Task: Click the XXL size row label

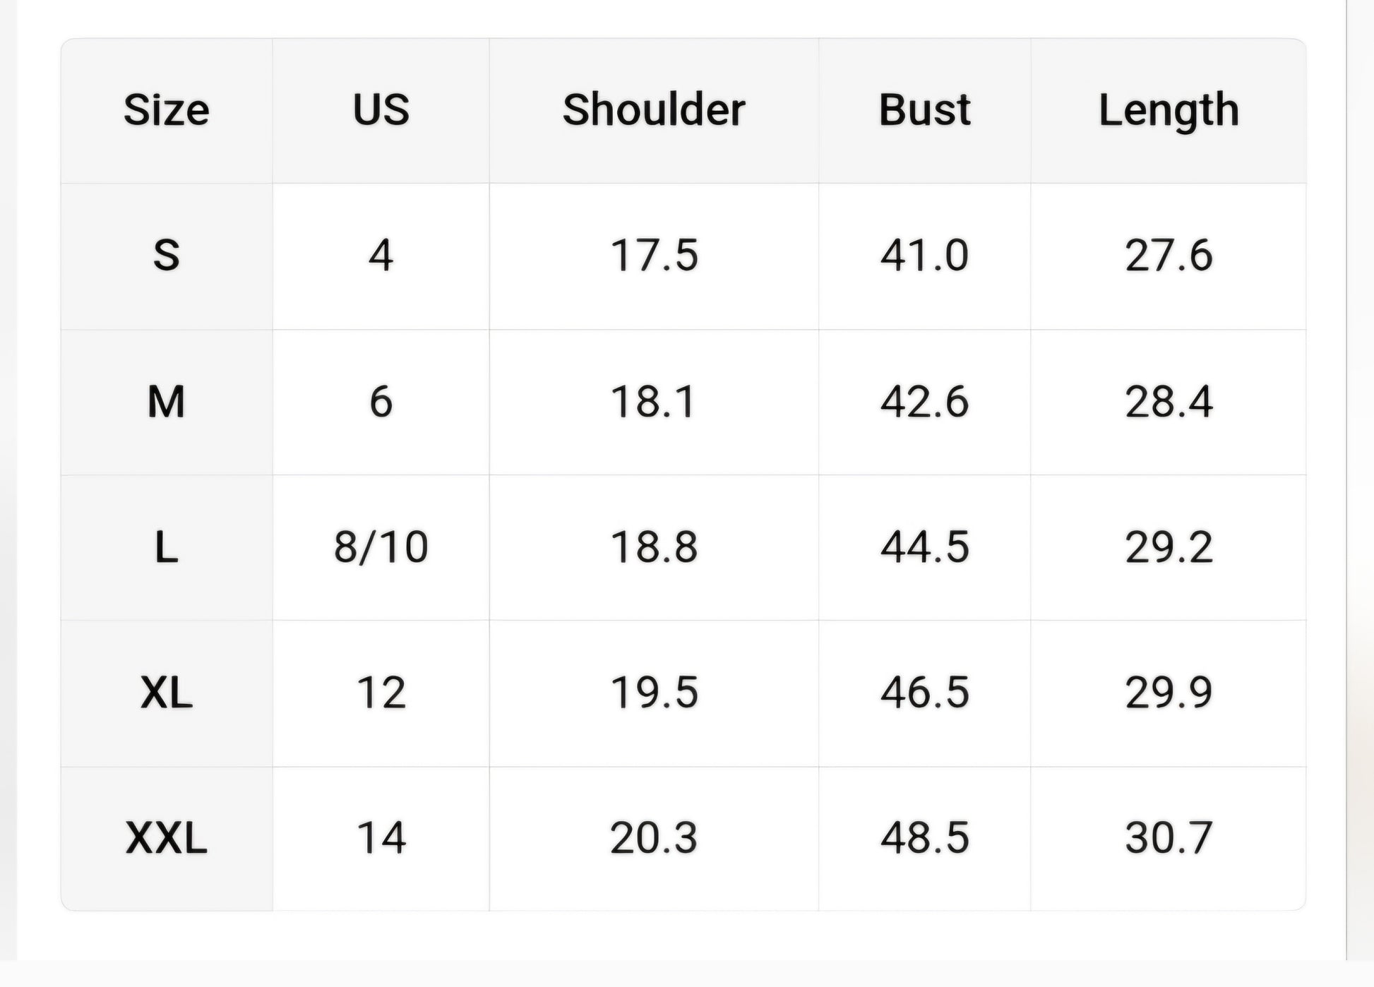Action: pos(167,838)
